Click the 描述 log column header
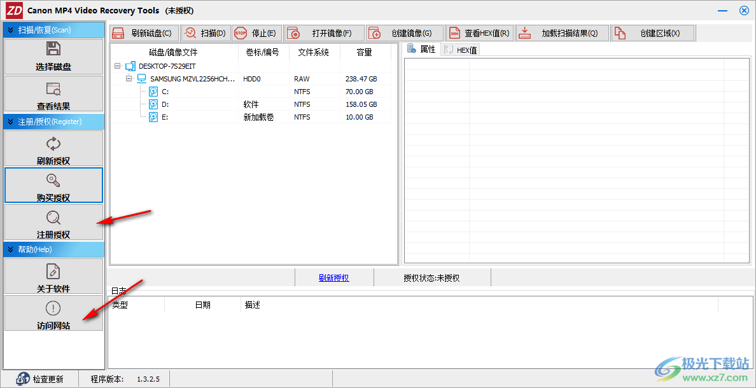756x388 pixels. (x=479, y=305)
